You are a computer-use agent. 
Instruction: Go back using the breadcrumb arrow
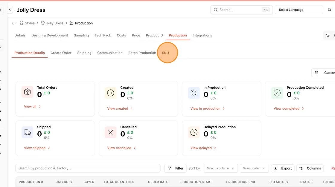tap(13, 23)
